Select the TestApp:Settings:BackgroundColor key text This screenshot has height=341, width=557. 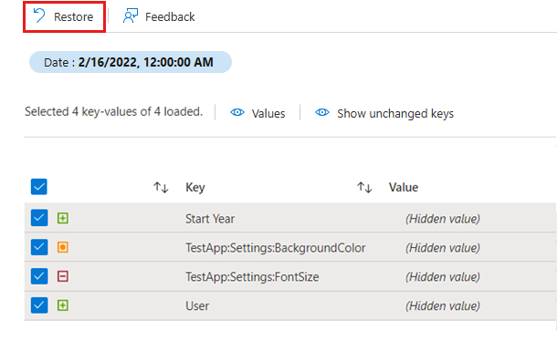click(275, 248)
